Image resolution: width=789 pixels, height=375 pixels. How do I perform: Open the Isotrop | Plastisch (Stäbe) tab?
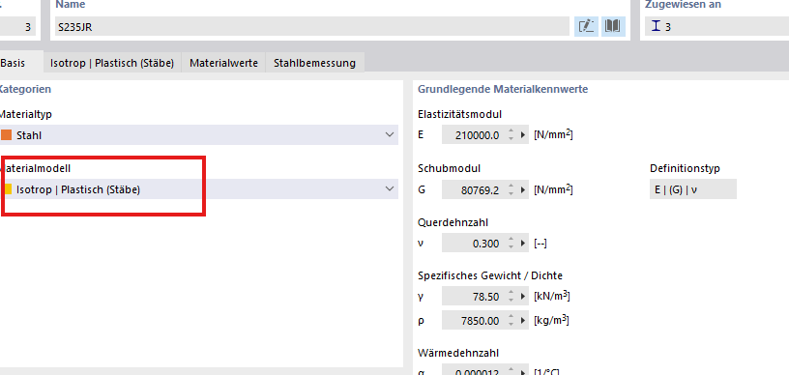click(x=112, y=64)
